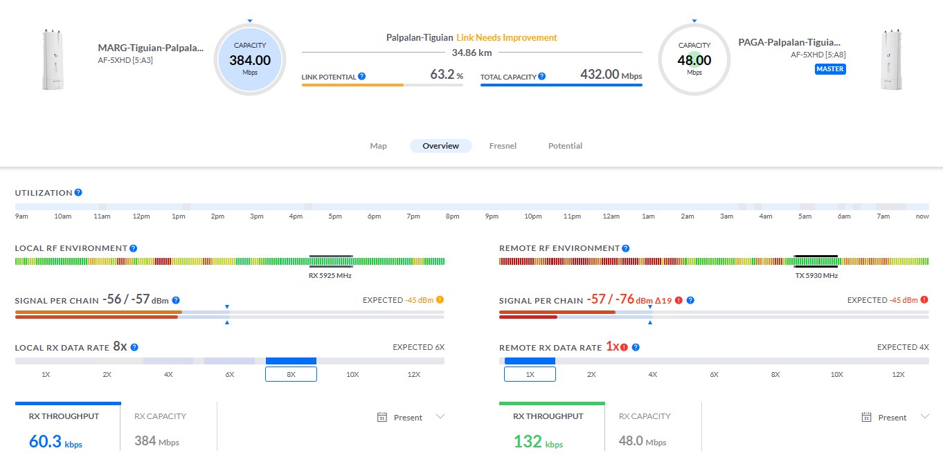The height and width of the screenshot is (455, 943).
Task: Select 1X on remote RX data rate
Action: click(x=530, y=374)
